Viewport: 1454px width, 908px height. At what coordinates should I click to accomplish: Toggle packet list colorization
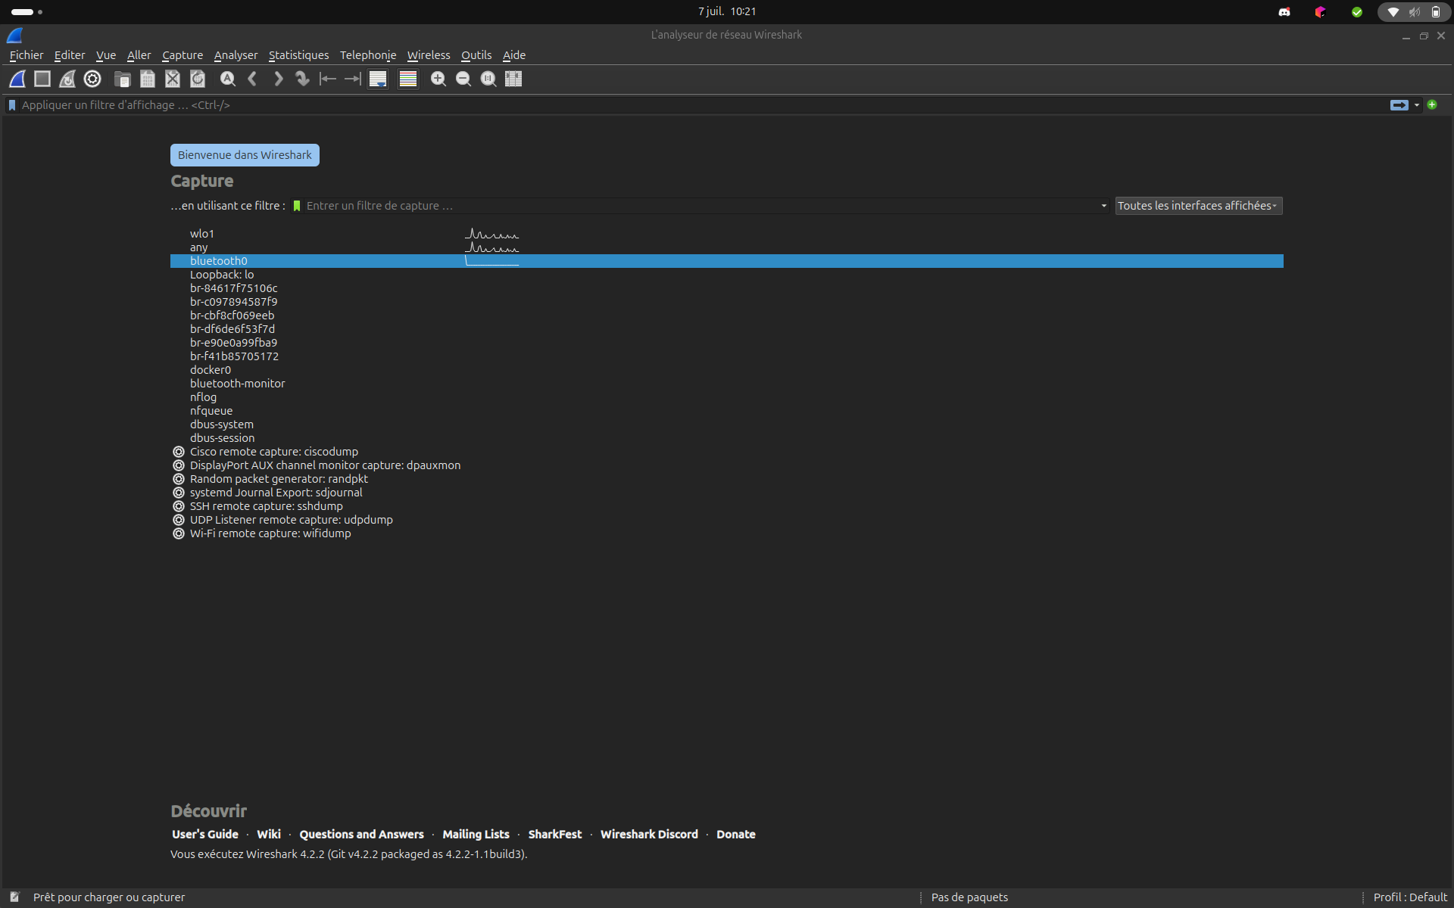[x=408, y=79]
